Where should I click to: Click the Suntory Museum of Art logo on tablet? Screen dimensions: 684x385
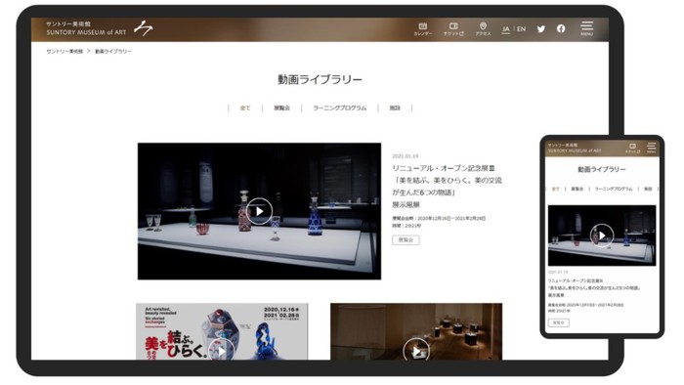(x=100, y=28)
